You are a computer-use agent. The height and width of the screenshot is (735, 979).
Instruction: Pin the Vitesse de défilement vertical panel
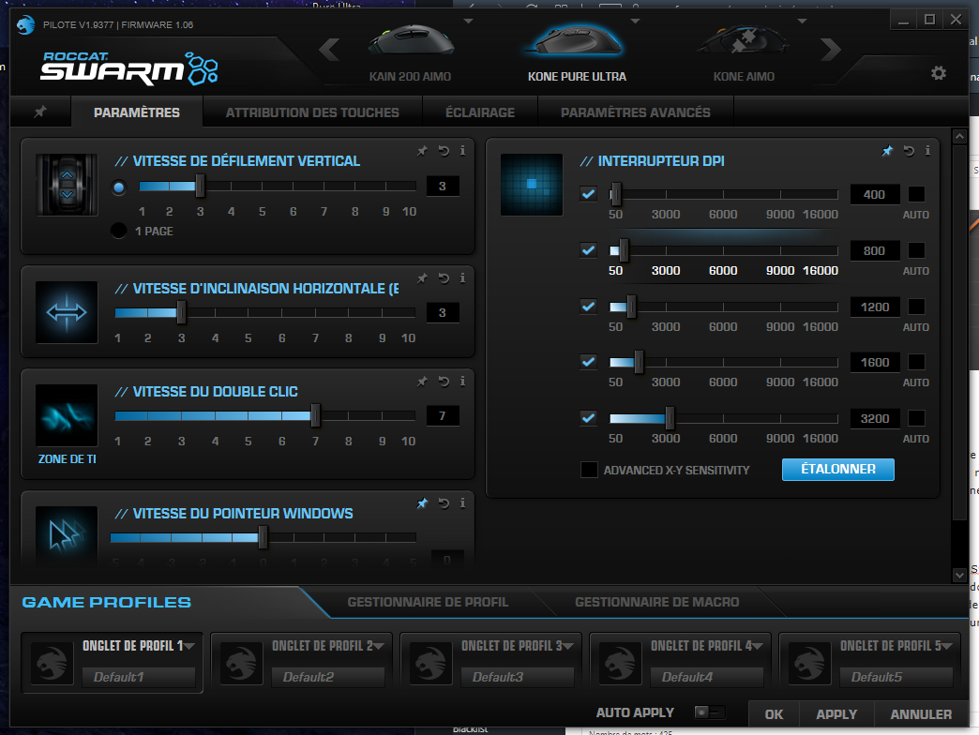[x=423, y=149]
